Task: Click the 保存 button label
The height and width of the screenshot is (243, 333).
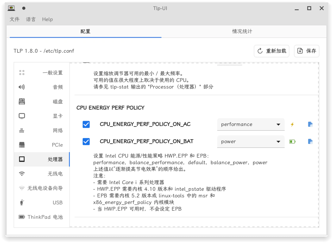Action: 311,51
